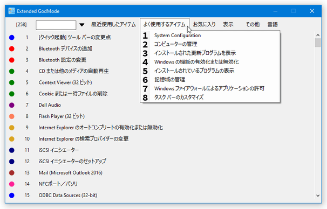The image size is (327, 209).
Task: Click the gold dot beside Internet Explorer の検索プロバイダーの変更
Action: pos(12,138)
